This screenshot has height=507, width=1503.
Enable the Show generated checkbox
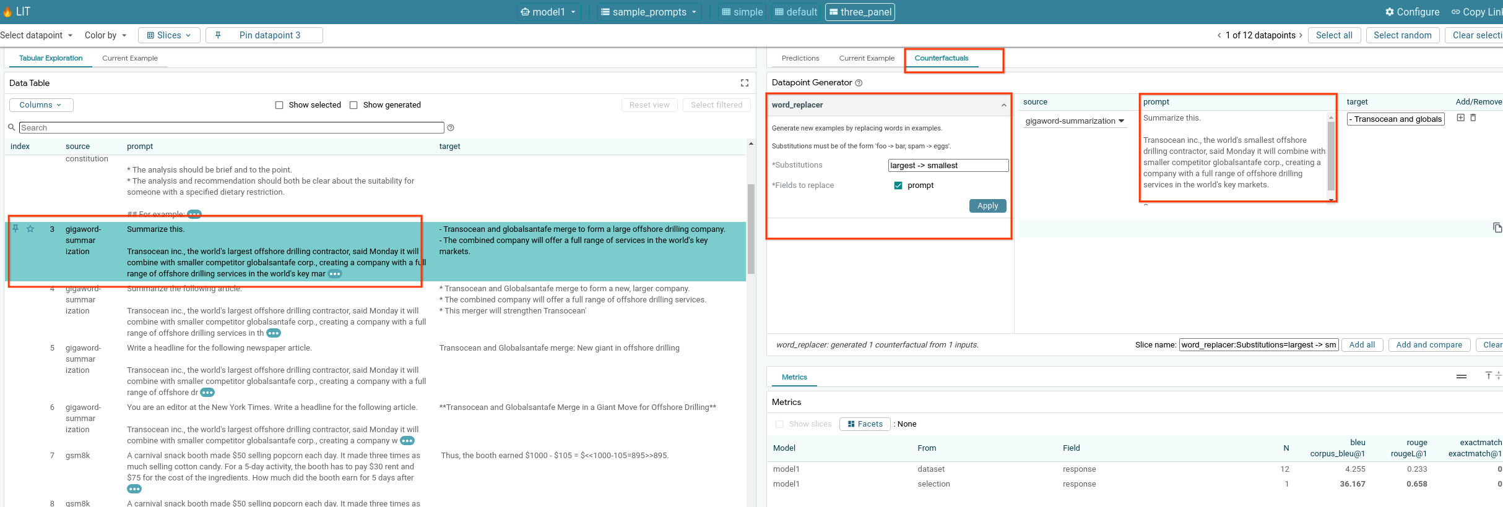click(x=353, y=105)
